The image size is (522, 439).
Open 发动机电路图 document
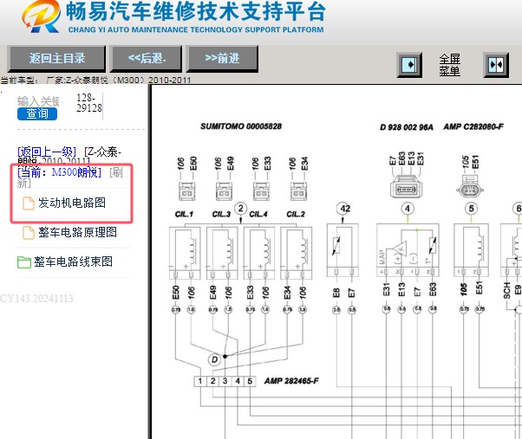[72, 203]
